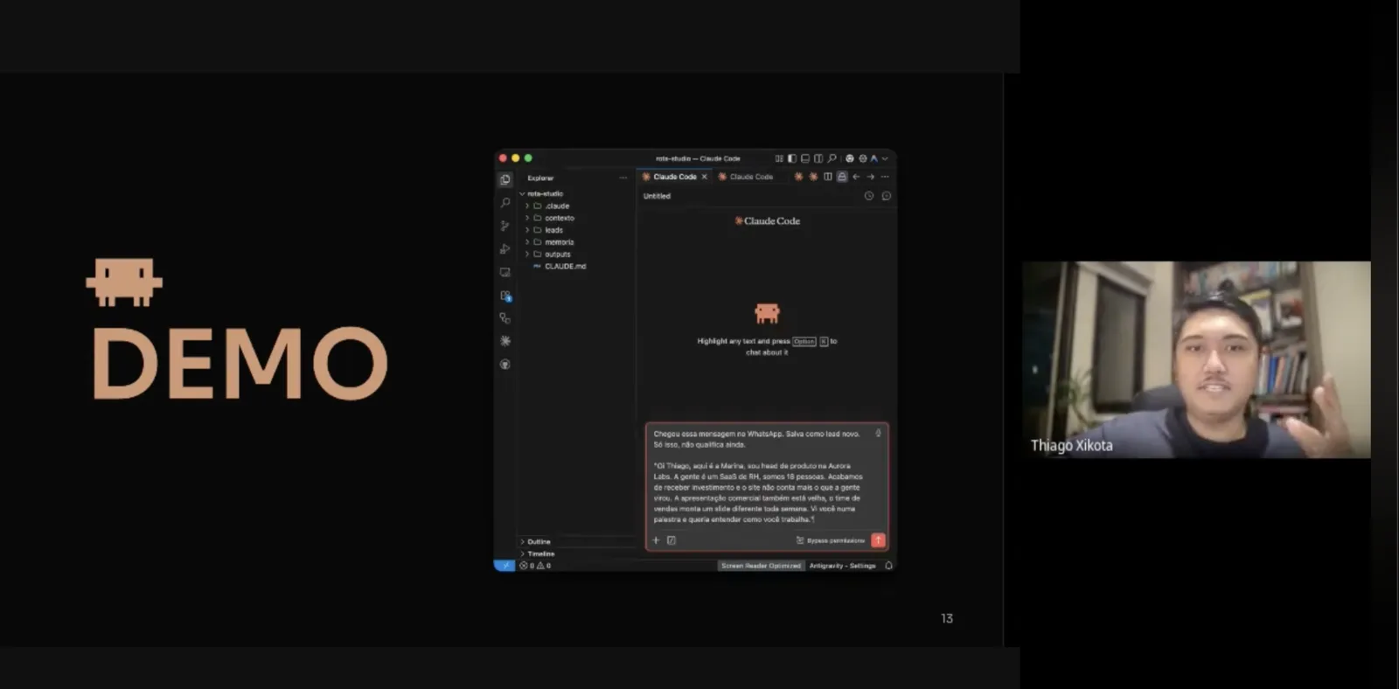Viewport: 1399px width, 689px height.
Task: Open editor more actions ellipsis
Action: click(885, 177)
